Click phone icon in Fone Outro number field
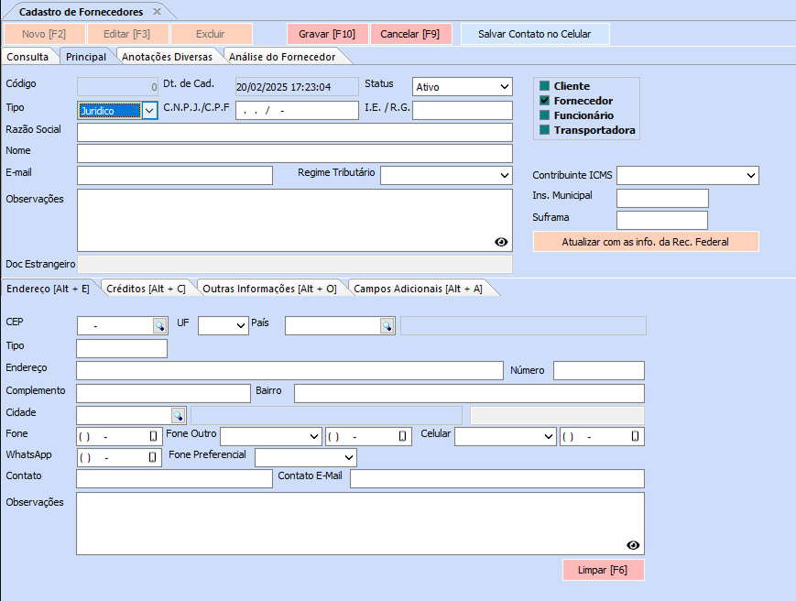The image size is (796, 601). point(402,436)
